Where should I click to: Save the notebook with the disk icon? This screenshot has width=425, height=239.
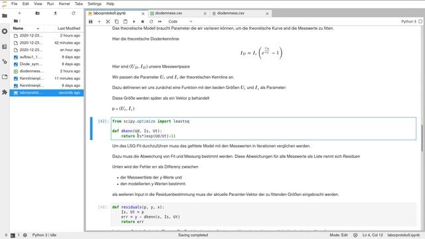pos(90,21)
